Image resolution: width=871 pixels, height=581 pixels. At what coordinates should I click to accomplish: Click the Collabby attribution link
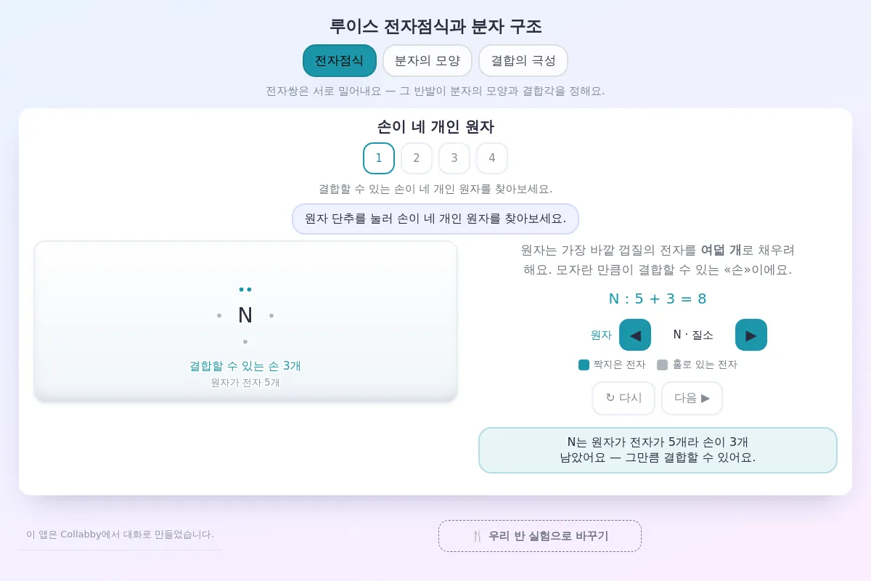[x=120, y=535]
